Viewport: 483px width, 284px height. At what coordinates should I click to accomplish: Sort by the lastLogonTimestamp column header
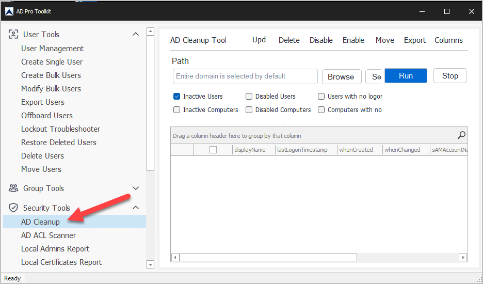point(306,150)
